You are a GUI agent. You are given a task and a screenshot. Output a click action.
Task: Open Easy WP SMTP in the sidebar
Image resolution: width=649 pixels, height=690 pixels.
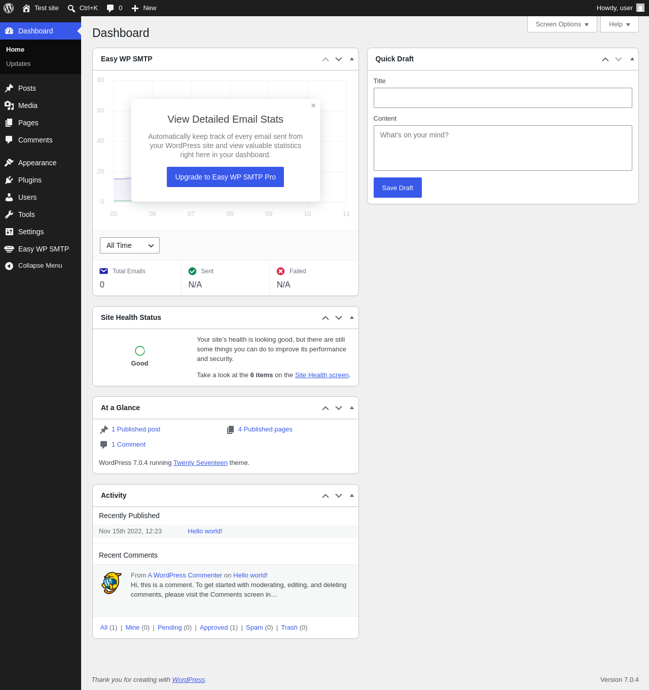click(x=41, y=249)
